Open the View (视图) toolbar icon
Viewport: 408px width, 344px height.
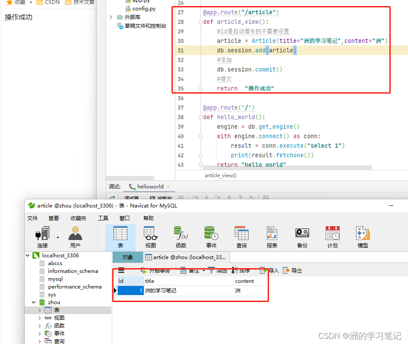(x=150, y=237)
